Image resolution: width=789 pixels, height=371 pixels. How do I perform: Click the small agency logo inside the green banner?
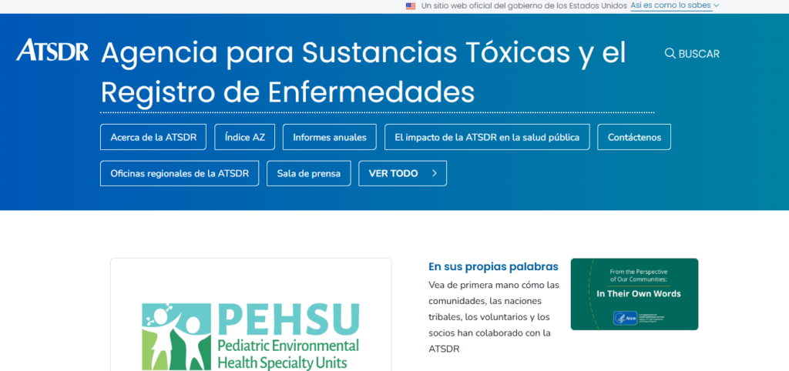[623, 317]
